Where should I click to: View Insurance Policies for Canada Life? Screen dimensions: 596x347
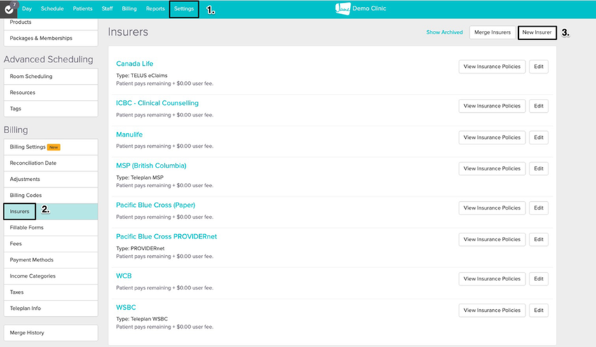[492, 67]
